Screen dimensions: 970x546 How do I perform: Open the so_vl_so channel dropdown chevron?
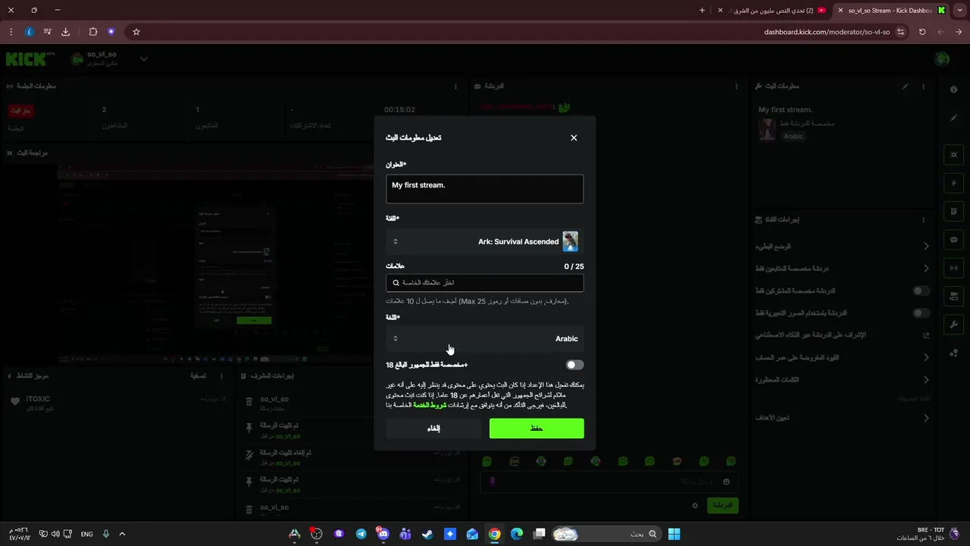pyautogui.click(x=144, y=59)
